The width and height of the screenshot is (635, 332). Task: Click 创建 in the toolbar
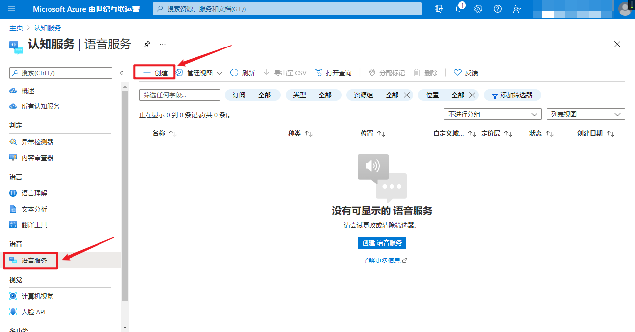point(155,73)
